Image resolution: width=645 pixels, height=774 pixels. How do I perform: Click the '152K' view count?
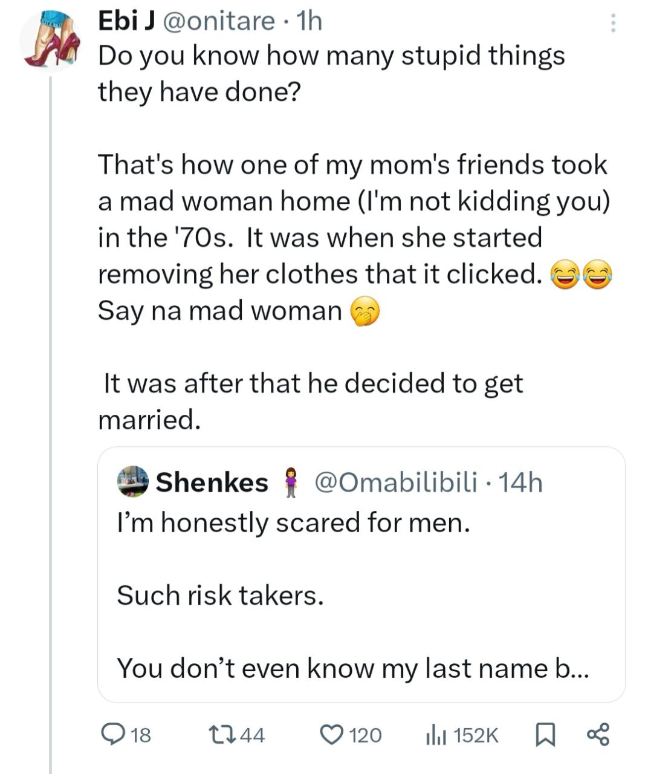(473, 735)
